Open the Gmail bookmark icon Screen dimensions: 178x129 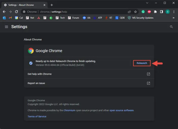coord(10,18)
